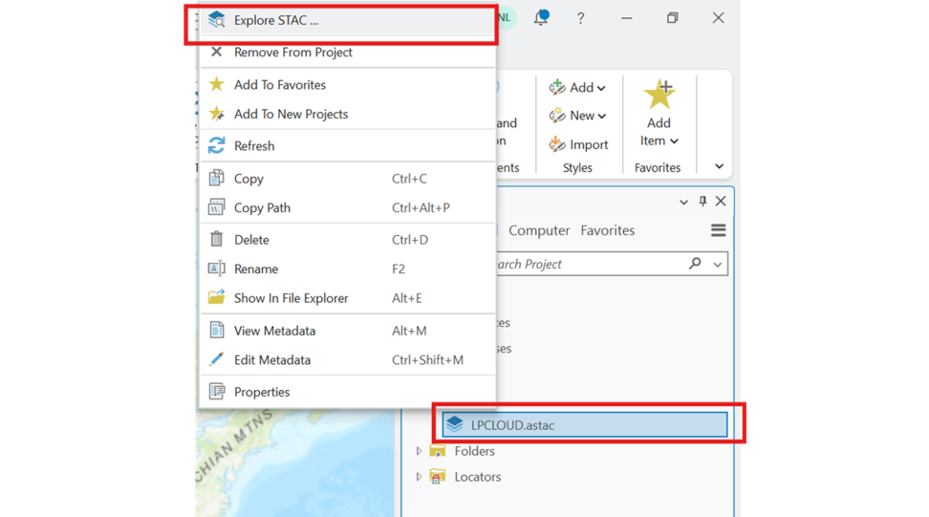Click the Explore STAC layers icon

(x=217, y=20)
